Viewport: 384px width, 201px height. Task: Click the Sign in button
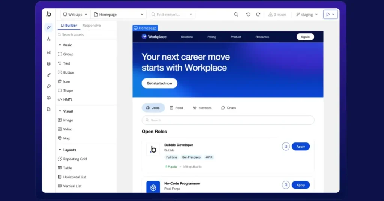tap(305, 37)
